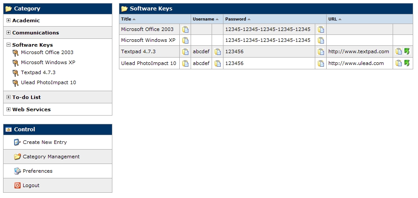Click the http://www.textpad.com URL text
Viewport: 418px width, 198px height.
point(359,51)
